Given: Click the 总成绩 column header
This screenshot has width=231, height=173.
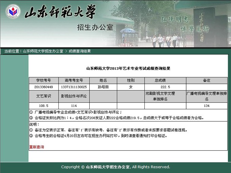Looking at the screenshot, I should pyautogui.click(x=165, y=80).
